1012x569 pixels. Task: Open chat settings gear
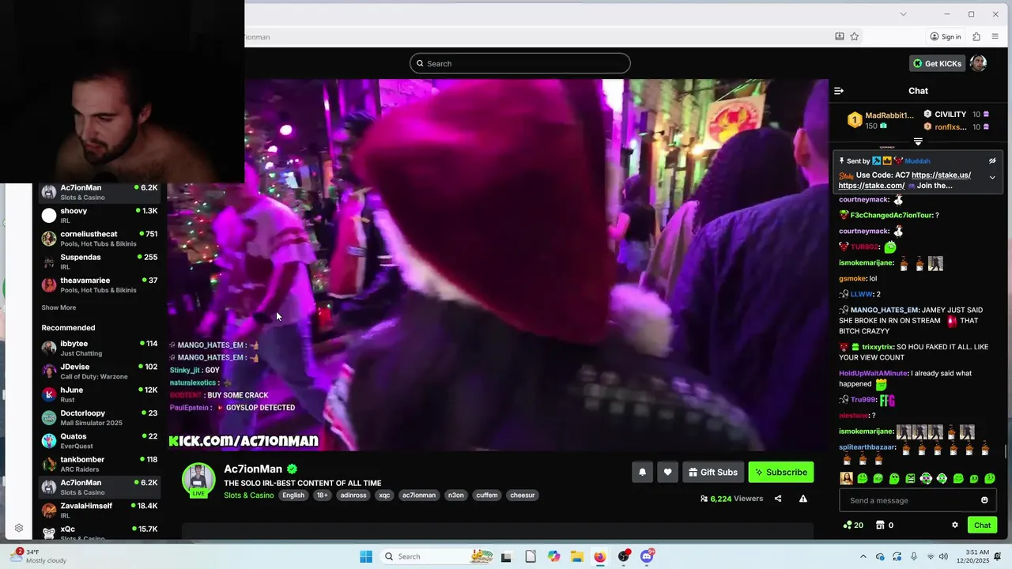coord(955,525)
